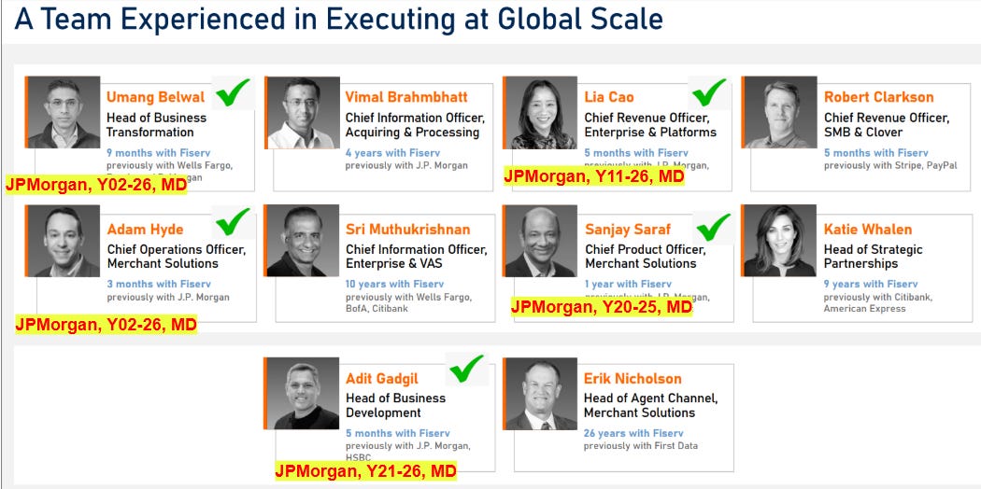Open Katie Whalen's profile photo

coord(780,241)
